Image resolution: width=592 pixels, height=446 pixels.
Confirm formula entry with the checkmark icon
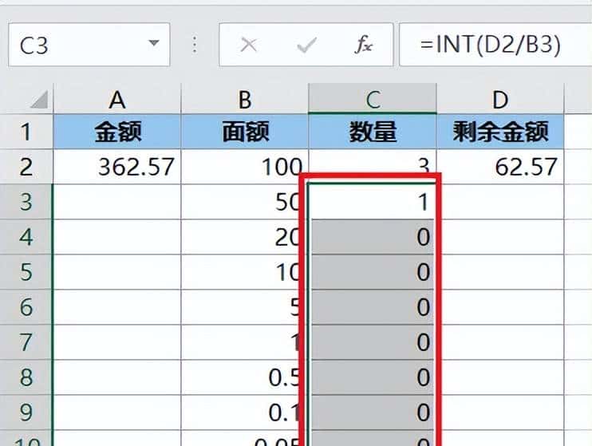click(x=306, y=45)
